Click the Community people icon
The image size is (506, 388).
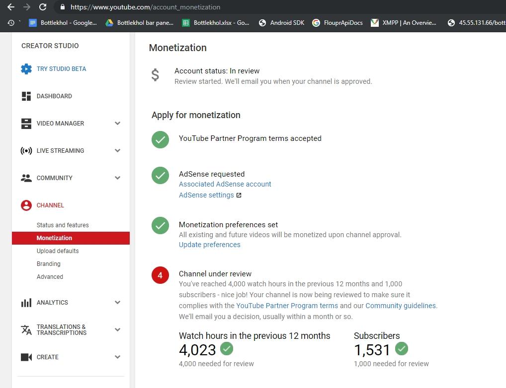pos(26,178)
